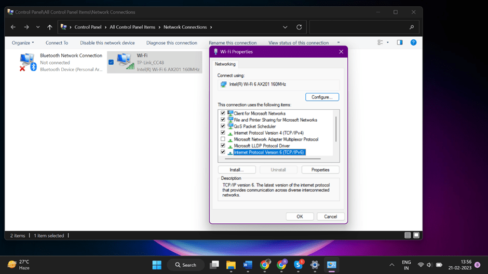488x274 pixels.
Task: Toggle Client for Microsoft Networks checkbox
Action: pyautogui.click(x=223, y=113)
